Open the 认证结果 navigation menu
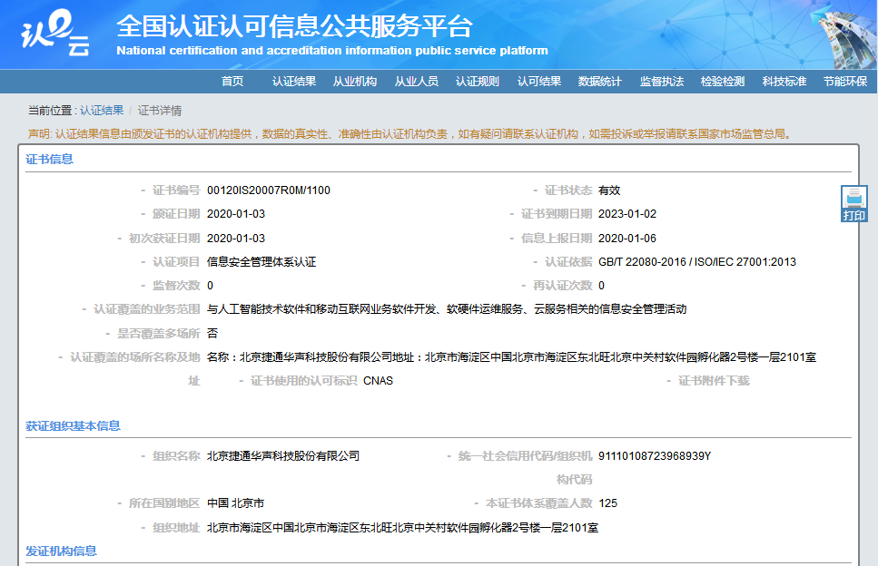 click(292, 81)
